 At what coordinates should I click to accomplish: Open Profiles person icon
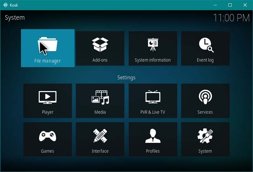pos(153,136)
